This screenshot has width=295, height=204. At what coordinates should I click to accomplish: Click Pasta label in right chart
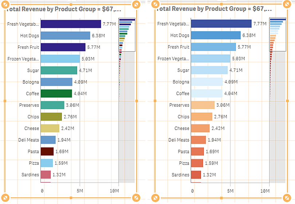pos(184,152)
